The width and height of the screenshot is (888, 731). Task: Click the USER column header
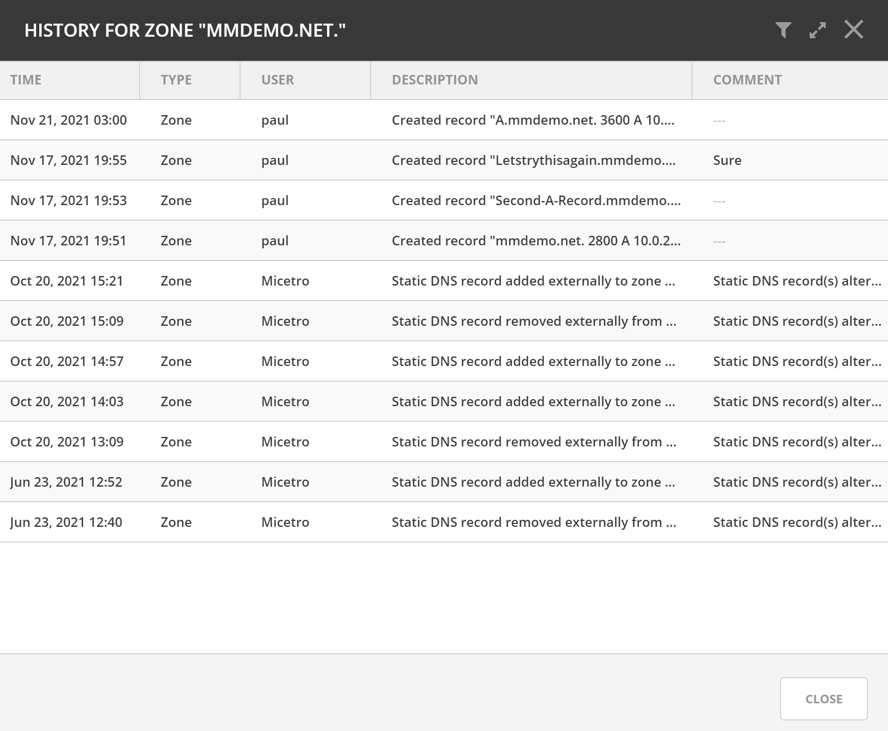pos(278,80)
